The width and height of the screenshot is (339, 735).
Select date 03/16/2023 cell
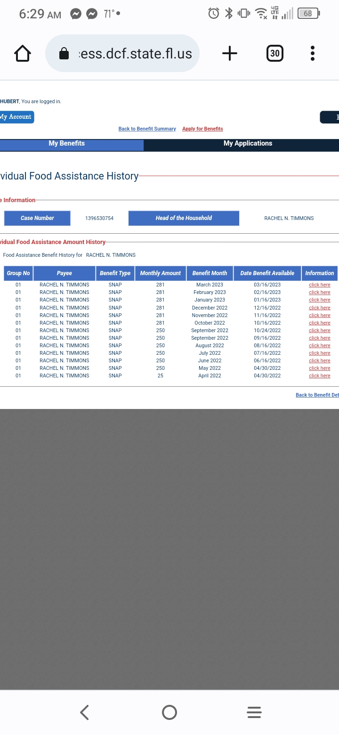pyautogui.click(x=267, y=285)
